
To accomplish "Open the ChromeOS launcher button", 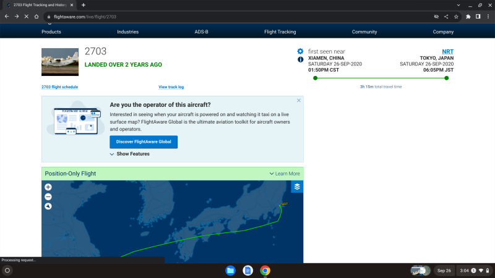I will tap(7, 271).
